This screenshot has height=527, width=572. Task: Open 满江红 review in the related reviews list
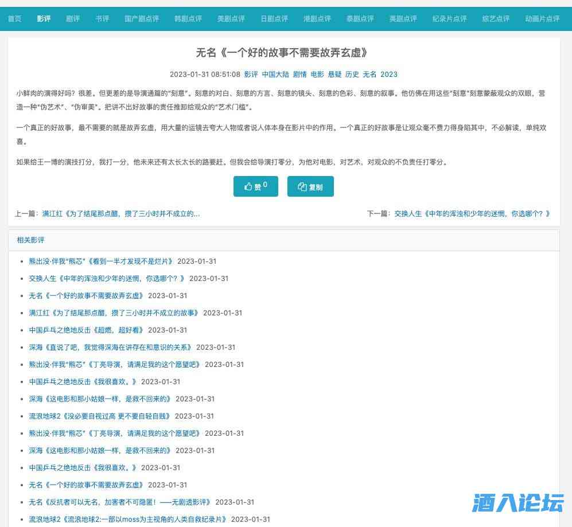[114, 313]
